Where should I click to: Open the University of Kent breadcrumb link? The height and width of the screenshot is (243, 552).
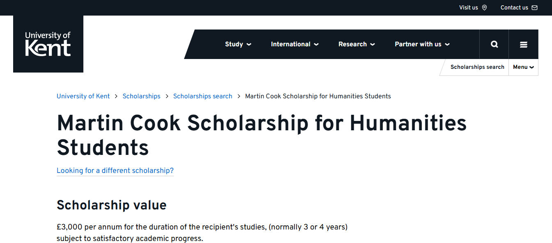83,96
